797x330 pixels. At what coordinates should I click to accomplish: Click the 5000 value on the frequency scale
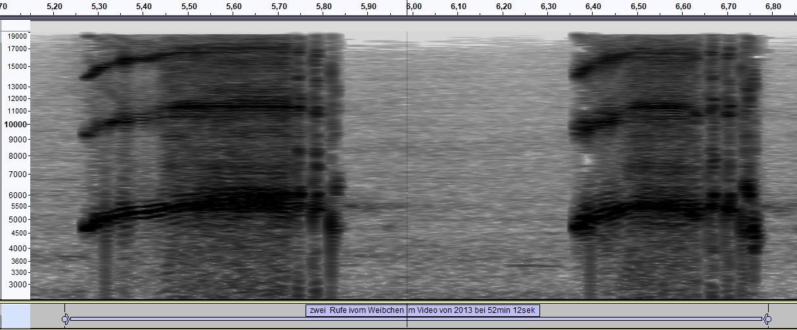click(x=18, y=219)
